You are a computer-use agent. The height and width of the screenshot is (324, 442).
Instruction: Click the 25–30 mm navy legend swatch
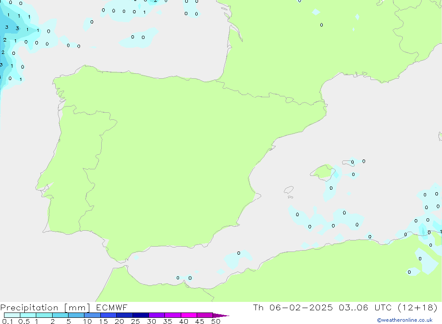click(x=141, y=315)
